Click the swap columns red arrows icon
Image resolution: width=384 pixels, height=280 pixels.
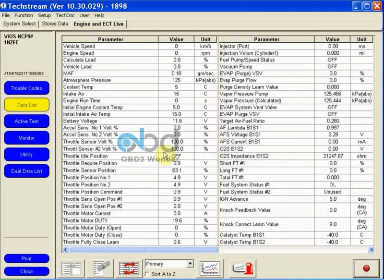point(129,268)
